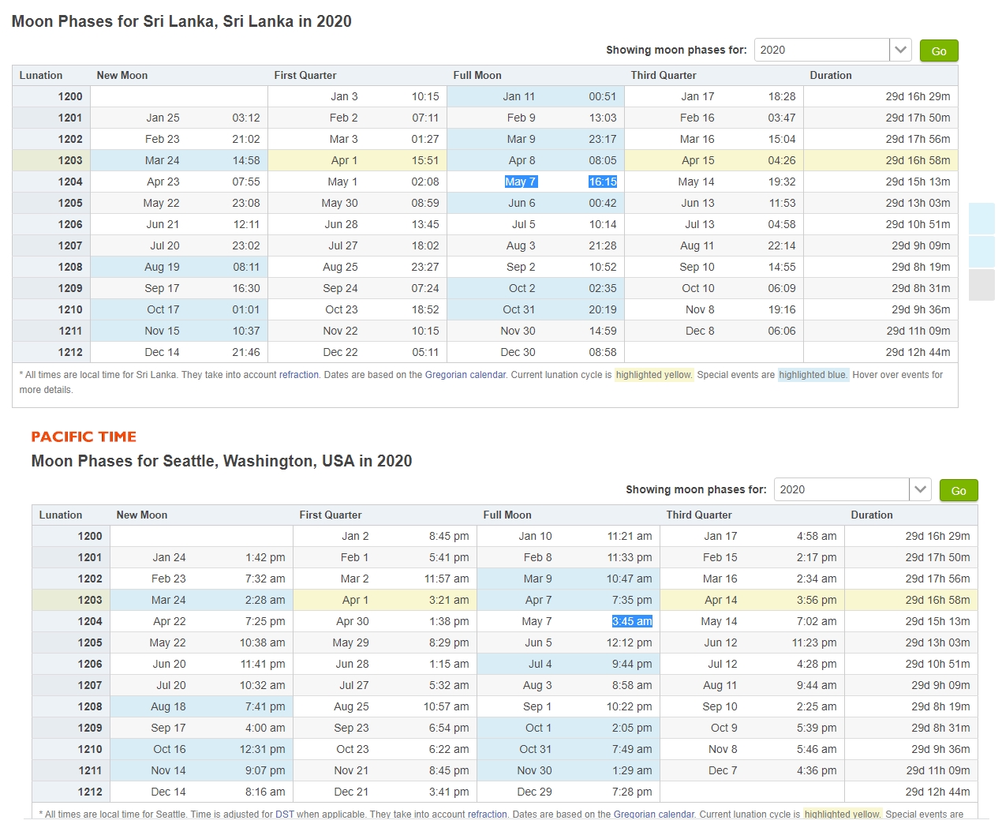The height and width of the screenshot is (824, 1002).
Task: Click Full Moon column header in Sri Lanka table
Action: point(477,75)
